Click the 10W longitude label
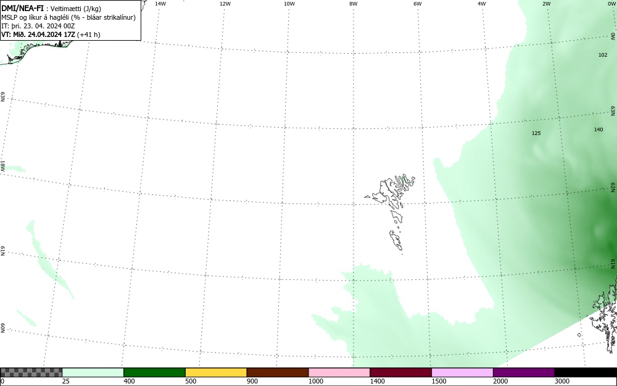617x386 pixels. 289,4
